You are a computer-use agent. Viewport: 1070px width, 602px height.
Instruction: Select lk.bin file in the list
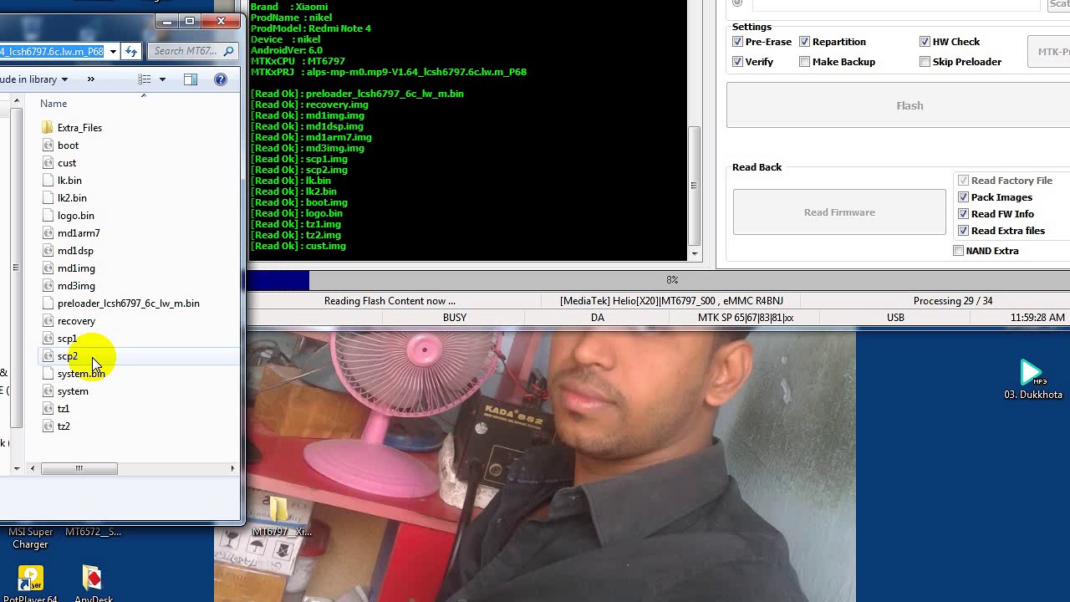pos(69,181)
